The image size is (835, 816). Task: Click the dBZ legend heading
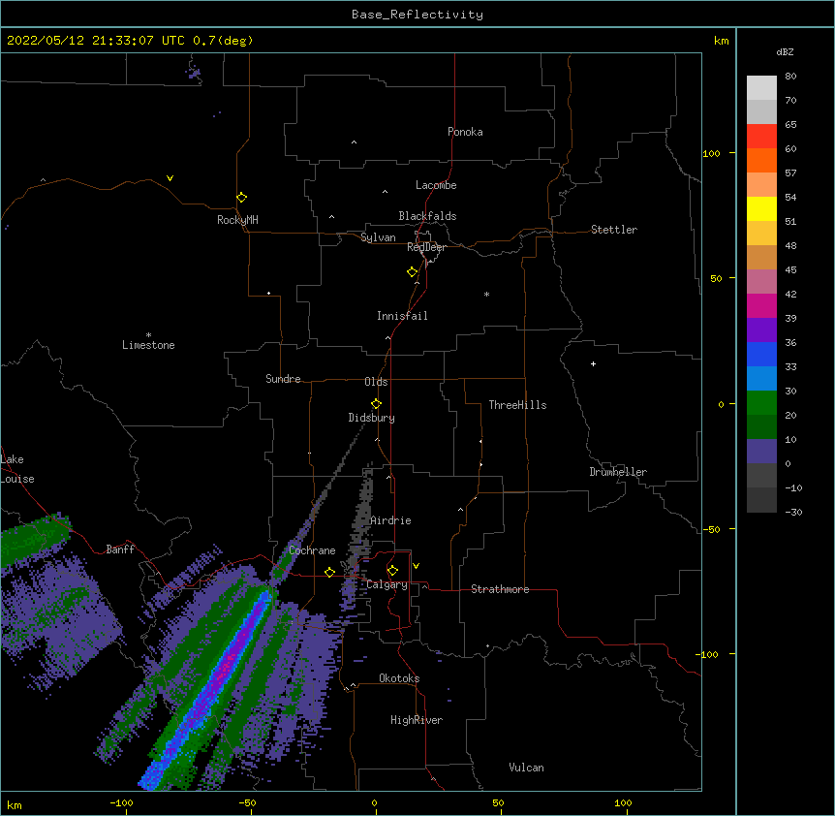[x=785, y=51]
